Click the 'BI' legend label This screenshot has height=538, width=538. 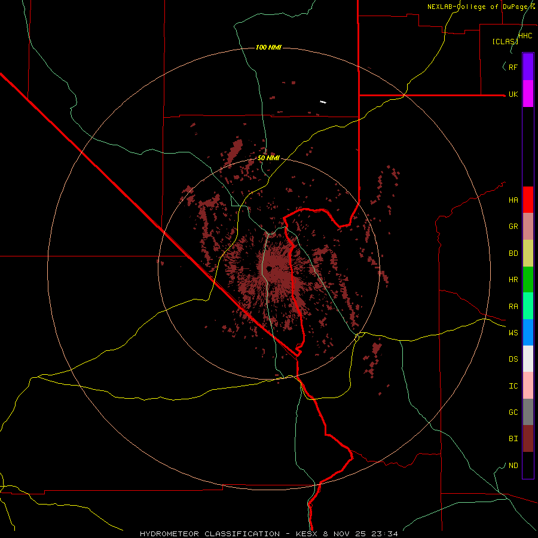(x=513, y=439)
